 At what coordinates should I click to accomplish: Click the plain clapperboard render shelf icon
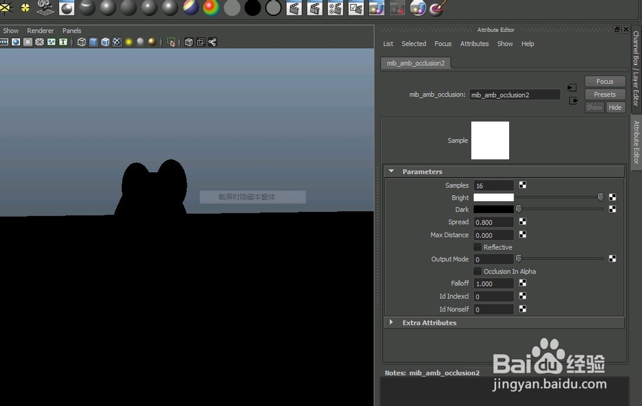[294, 8]
